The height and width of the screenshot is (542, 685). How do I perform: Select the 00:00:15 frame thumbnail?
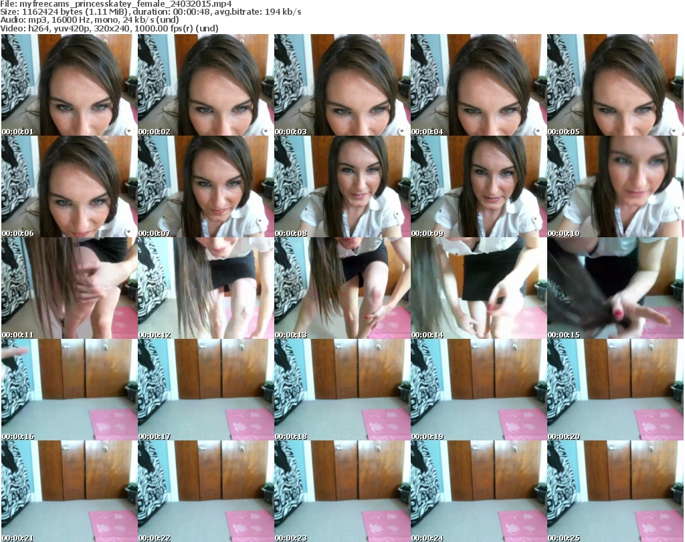pyautogui.click(x=615, y=288)
